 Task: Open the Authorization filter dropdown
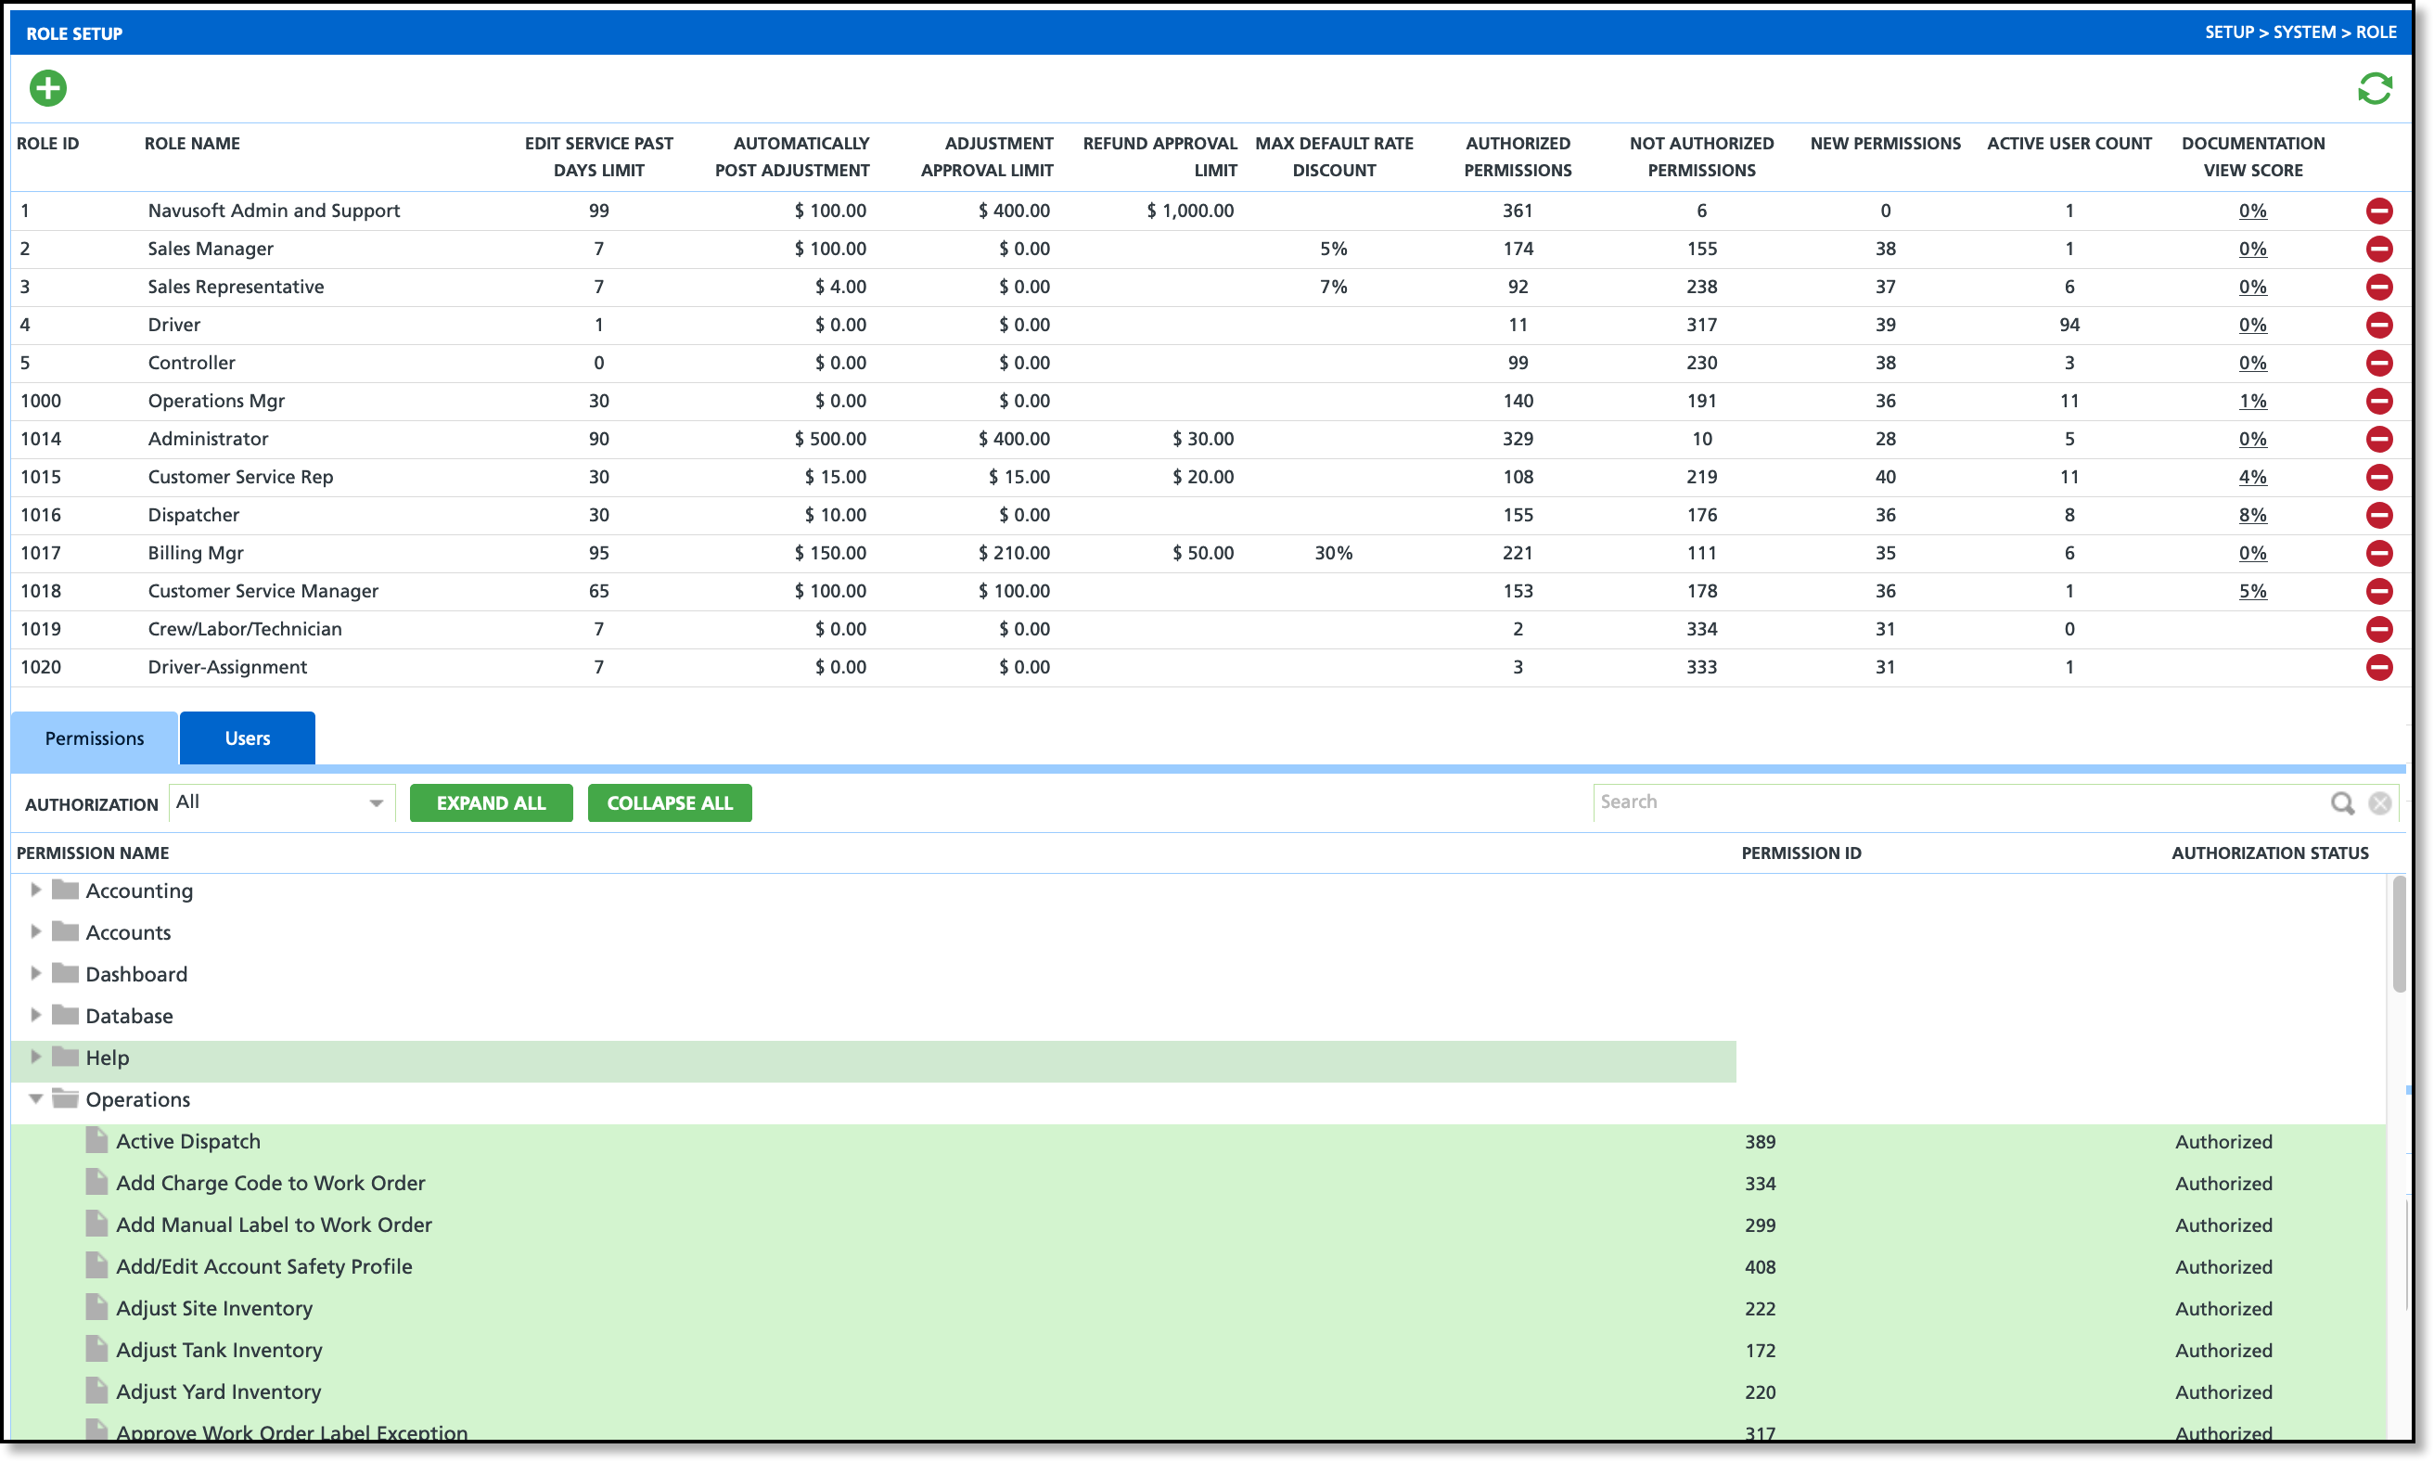click(x=281, y=803)
